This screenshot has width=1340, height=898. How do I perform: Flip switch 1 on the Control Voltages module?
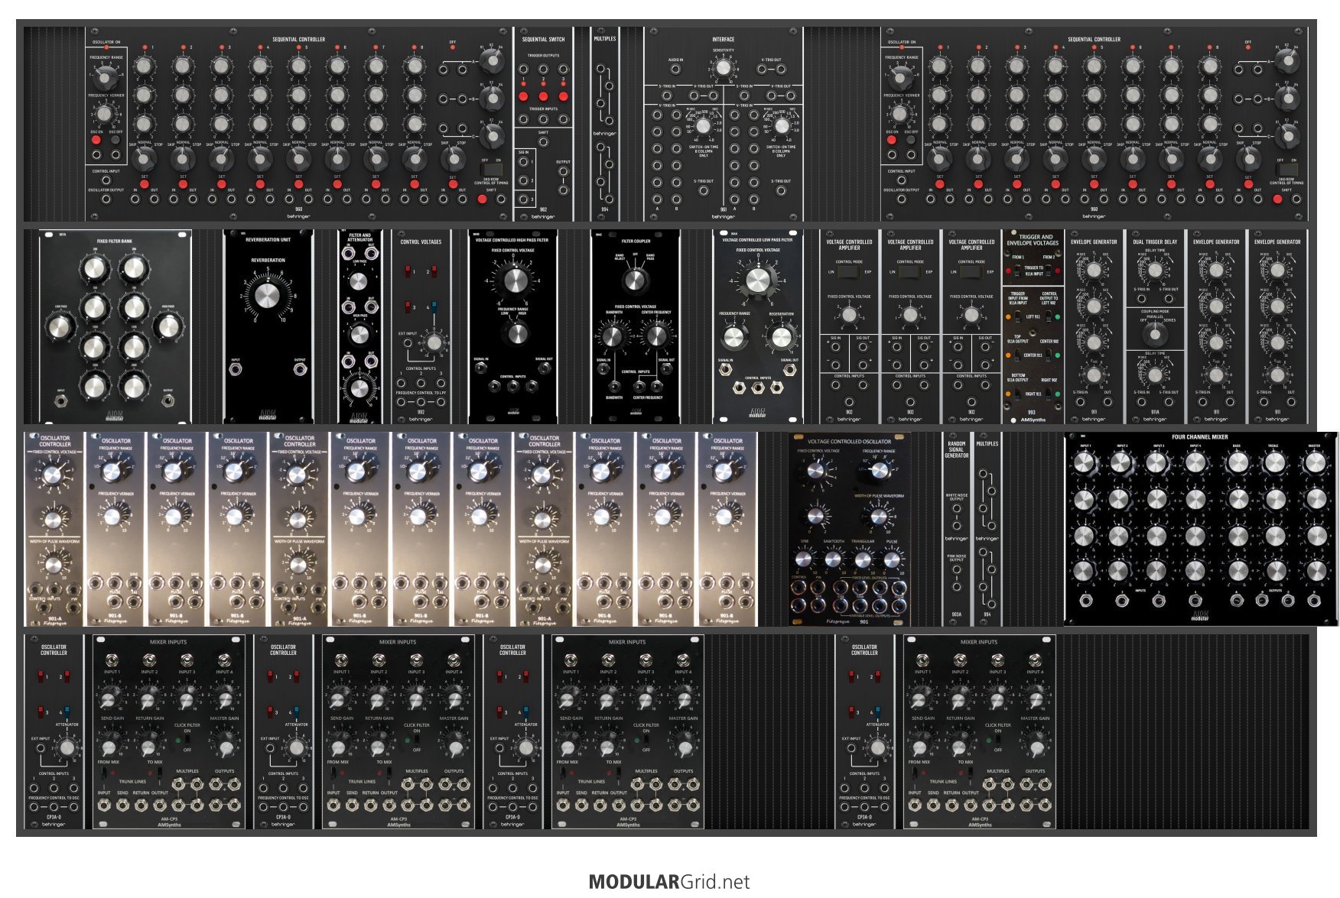(x=408, y=271)
